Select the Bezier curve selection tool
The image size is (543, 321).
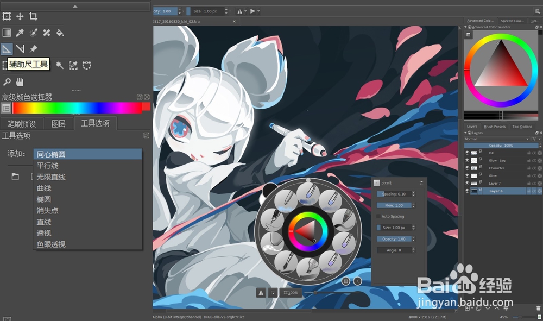coord(86,65)
